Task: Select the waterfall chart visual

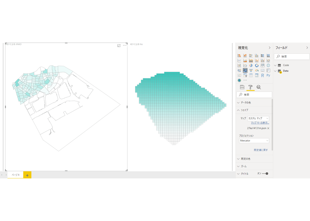Action: [239, 65]
